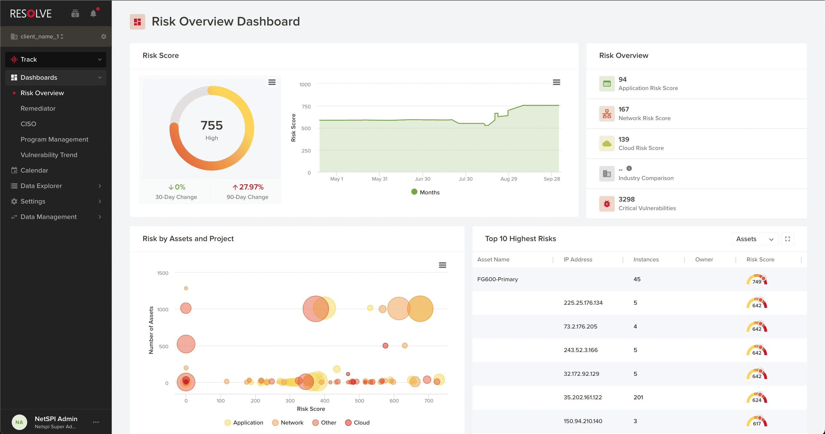Toggle the Application legend series
This screenshot has height=434, width=825.
click(244, 423)
